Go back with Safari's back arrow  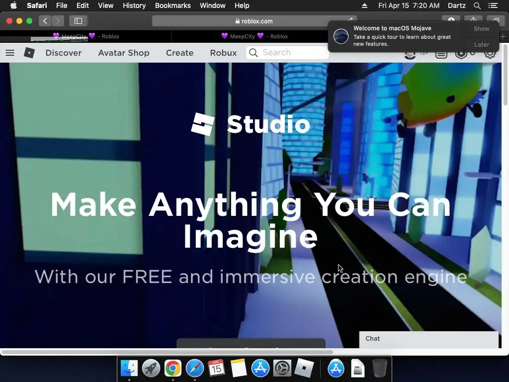click(45, 21)
